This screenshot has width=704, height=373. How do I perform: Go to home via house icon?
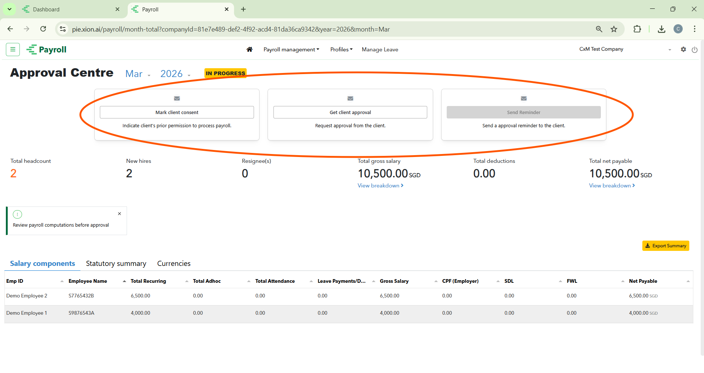point(250,50)
